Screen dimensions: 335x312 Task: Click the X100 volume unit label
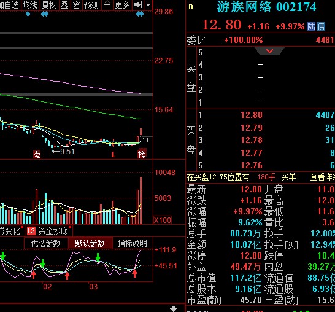click(x=163, y=220)
